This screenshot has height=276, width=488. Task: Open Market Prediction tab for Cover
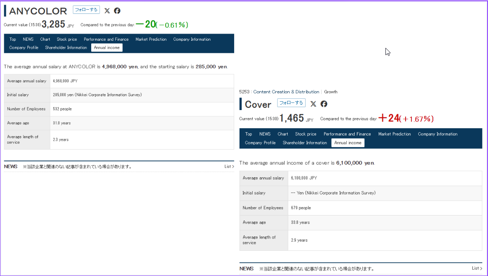click(x=395, y=134)
